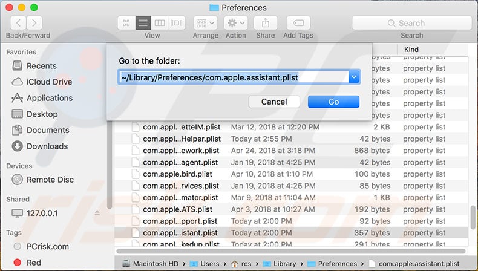478x271 pixels.
Task: Click the Add Tags button
Action: (x=298, y=23)
